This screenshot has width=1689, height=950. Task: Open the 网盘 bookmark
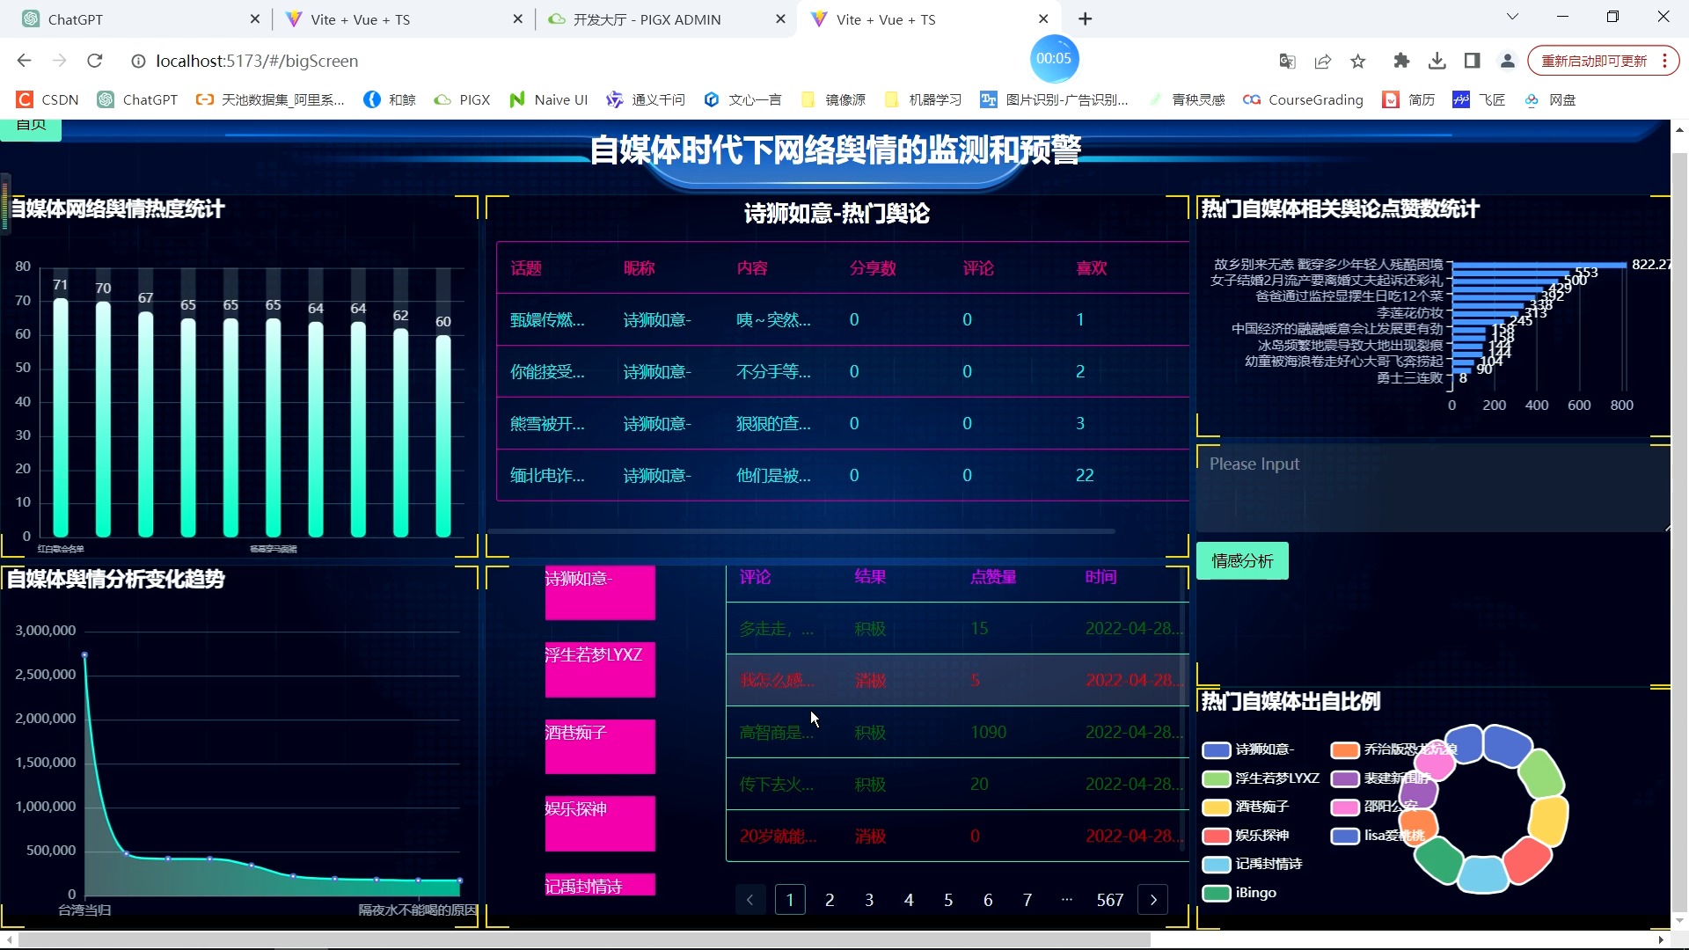1550,99
